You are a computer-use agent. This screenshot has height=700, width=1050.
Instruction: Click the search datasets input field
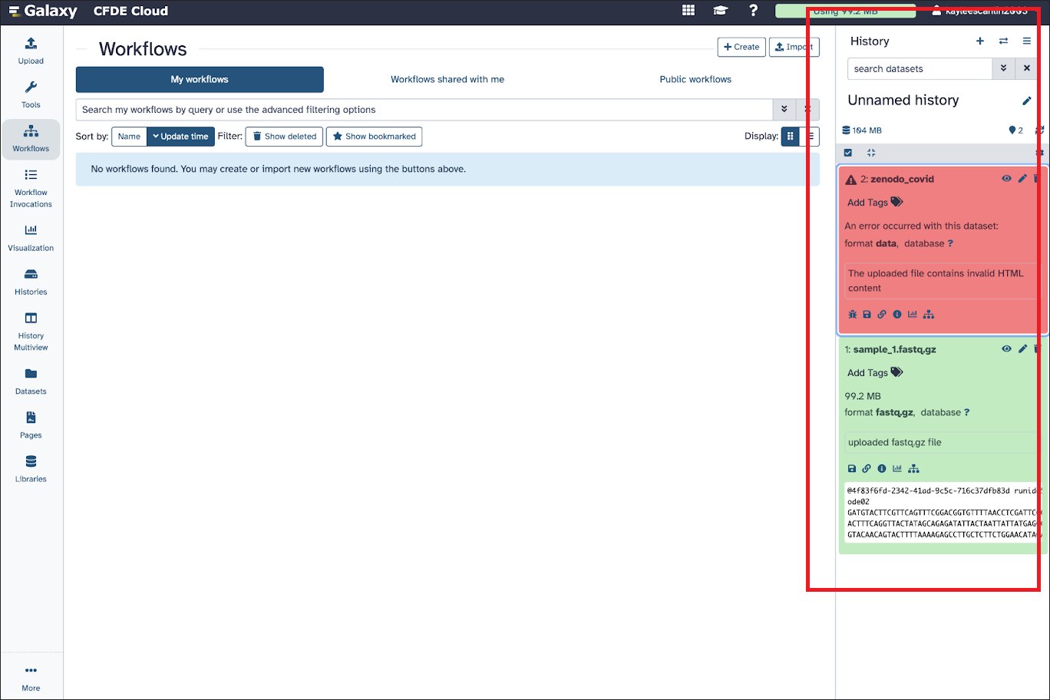pyautogui.click(x=919, y=68)
